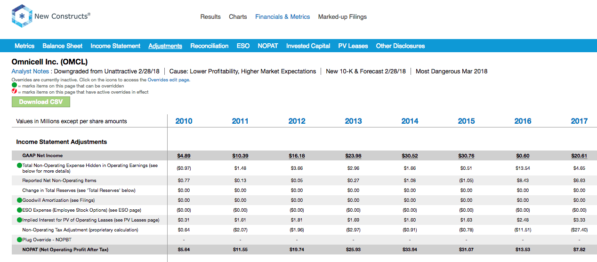This screenshot has height=262, width=597.
Task: Click the 2017 column header
Action: [579, 121]
